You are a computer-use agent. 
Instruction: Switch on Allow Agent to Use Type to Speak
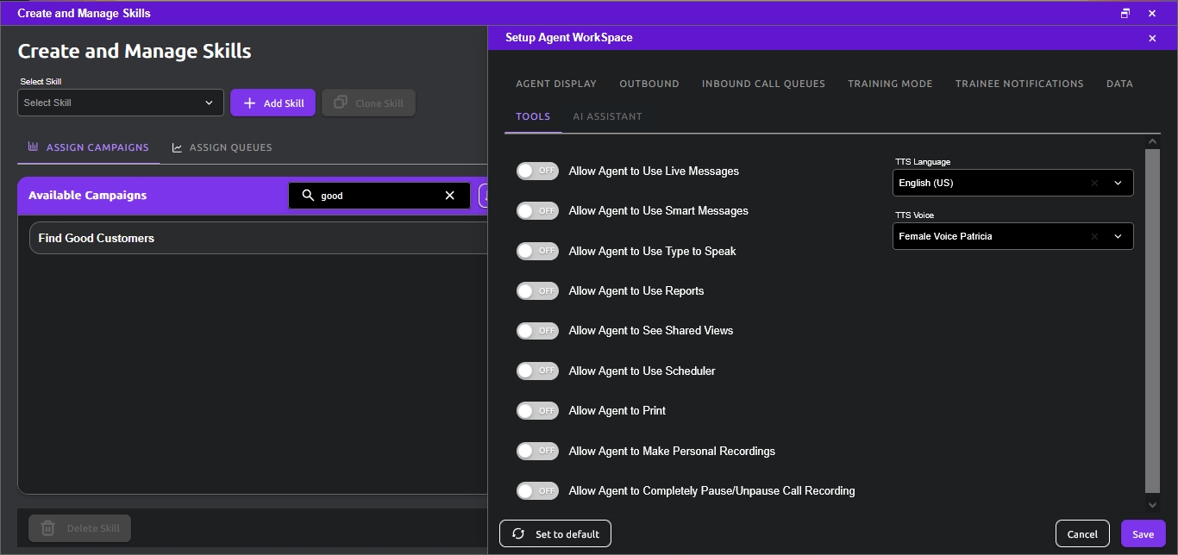(x=537, y=251)
